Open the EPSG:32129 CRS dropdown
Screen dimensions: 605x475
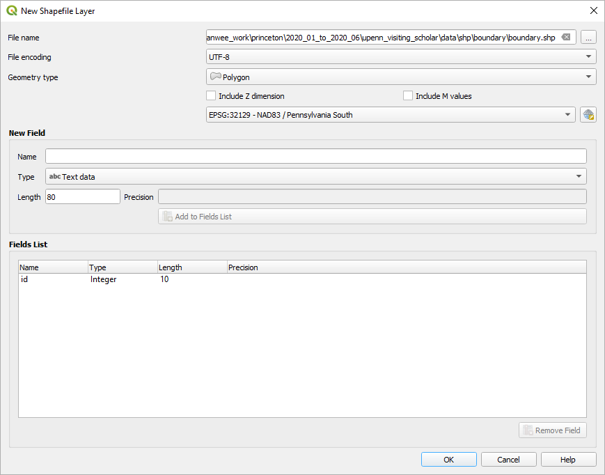391,115
